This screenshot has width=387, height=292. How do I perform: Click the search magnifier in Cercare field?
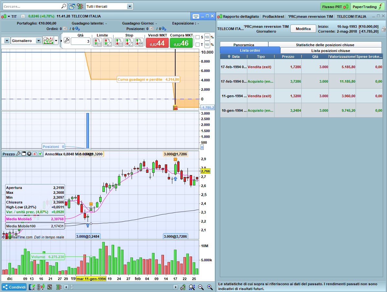tap(64, 6)
